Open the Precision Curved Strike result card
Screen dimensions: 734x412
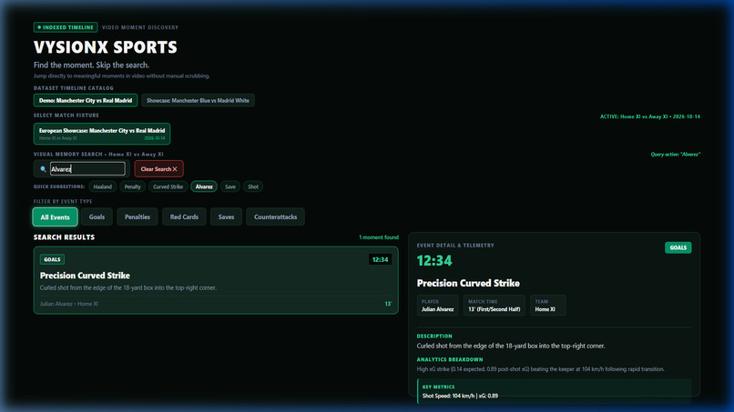point(216,281)
